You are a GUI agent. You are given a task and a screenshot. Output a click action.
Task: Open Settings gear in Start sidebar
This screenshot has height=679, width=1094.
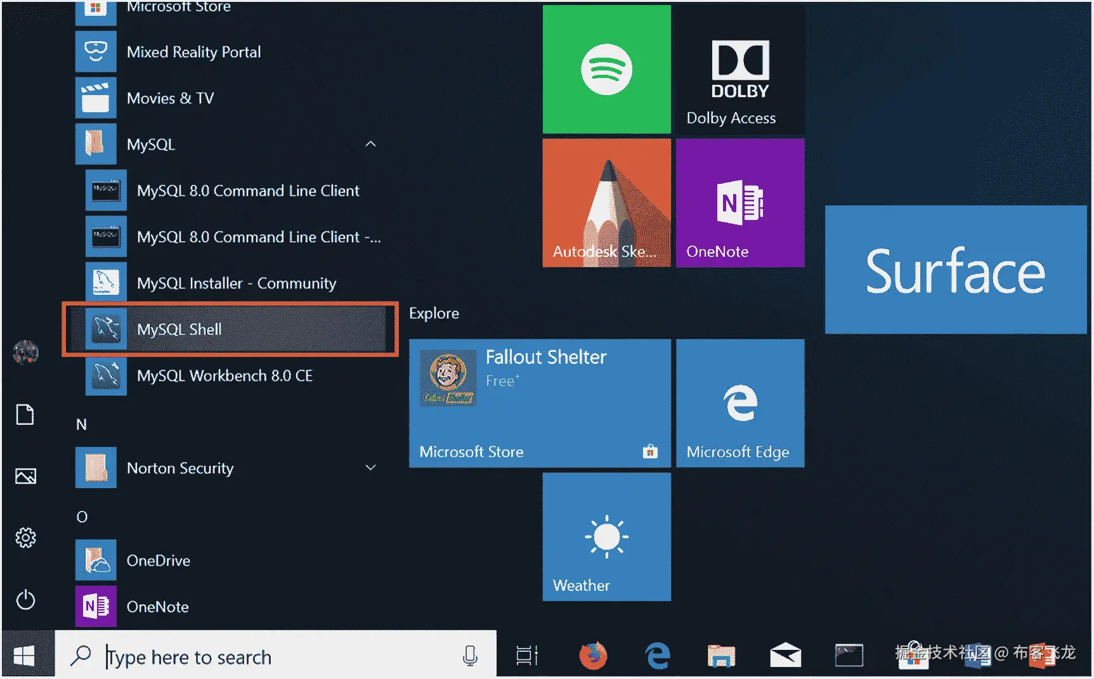click(x=25, y=538)
